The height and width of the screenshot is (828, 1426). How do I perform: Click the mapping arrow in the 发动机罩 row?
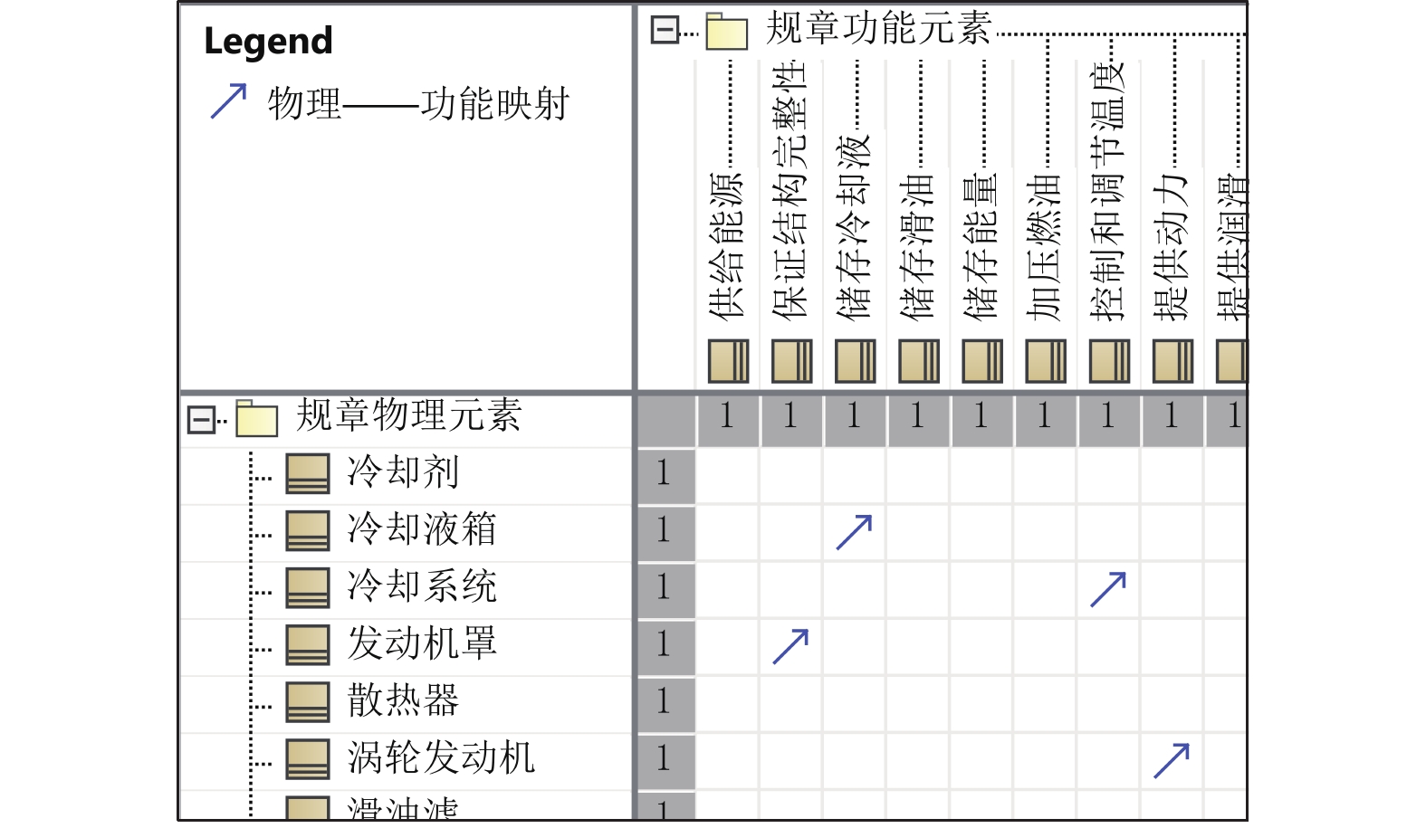click(790, 645)
